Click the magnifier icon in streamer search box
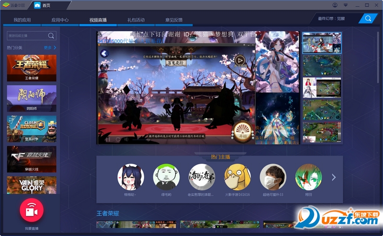 point(51,36)
